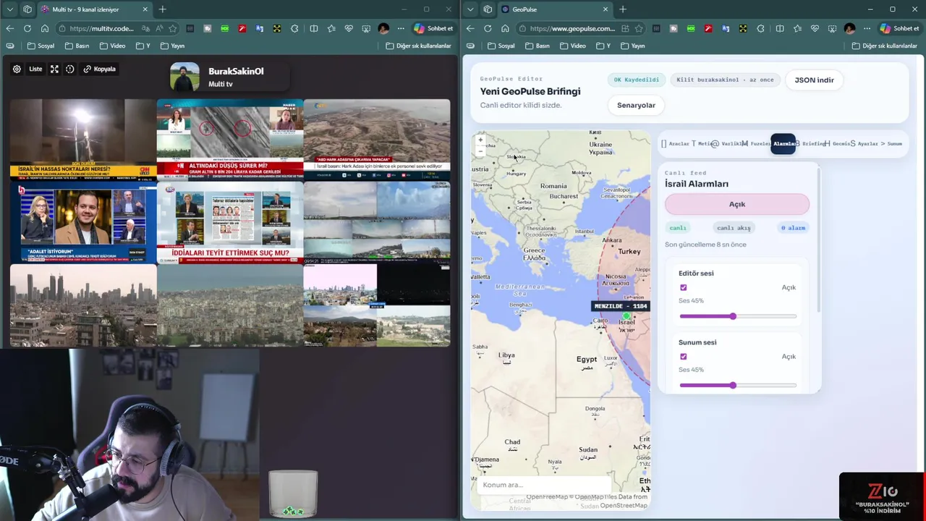Select the active Alarmlar tab
Screen dimensions: 926x521
[783, 144]
